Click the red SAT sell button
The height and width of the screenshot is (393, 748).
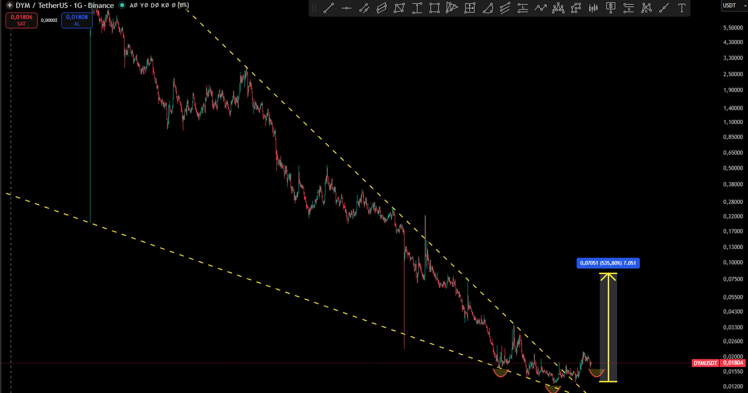pos(22,20)
